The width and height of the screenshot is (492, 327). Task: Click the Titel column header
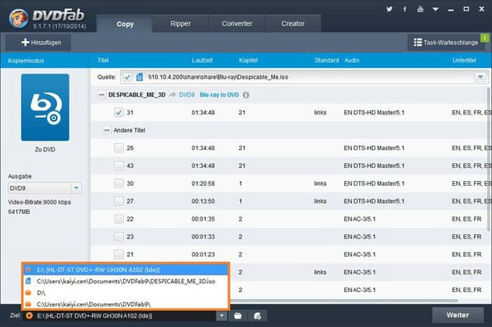(103, 60)
